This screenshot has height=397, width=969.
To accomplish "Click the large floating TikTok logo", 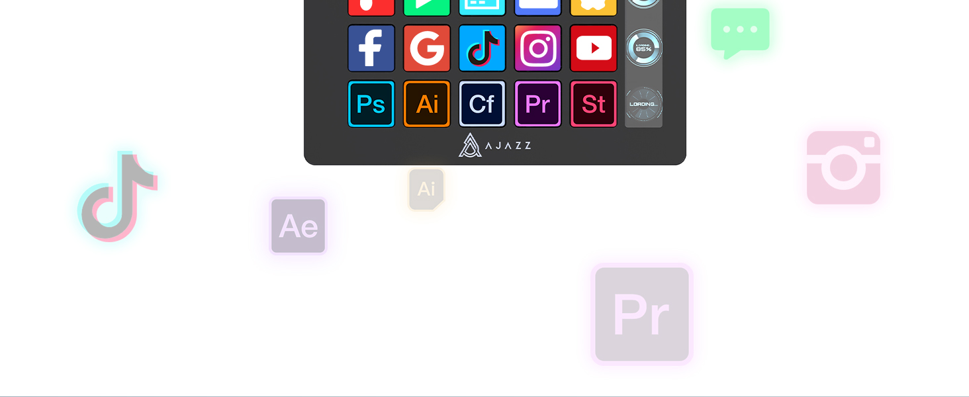I will (x=118, y=197).
